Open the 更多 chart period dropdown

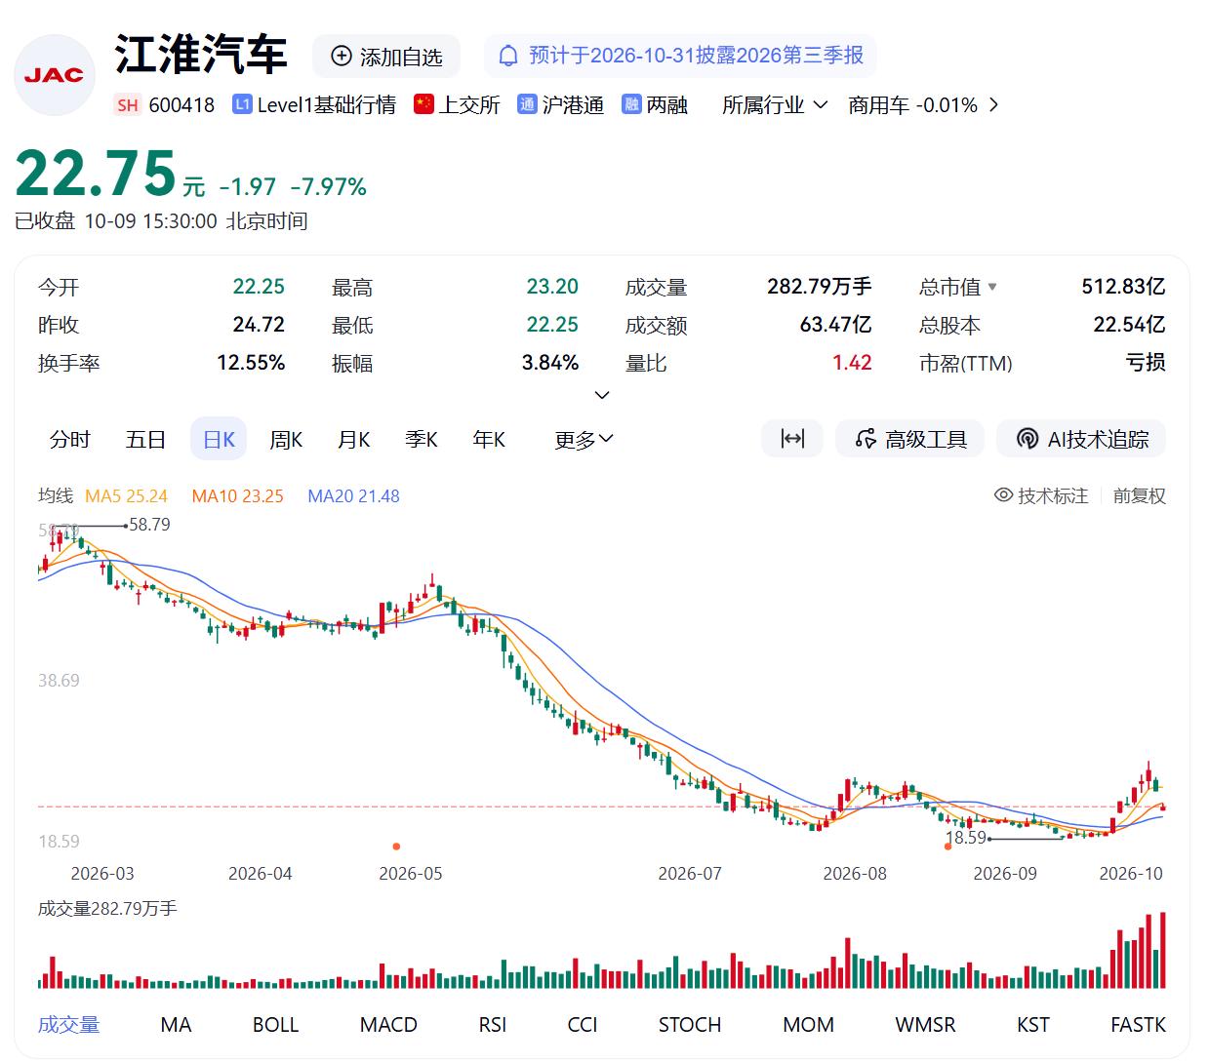tap(584, 440)
